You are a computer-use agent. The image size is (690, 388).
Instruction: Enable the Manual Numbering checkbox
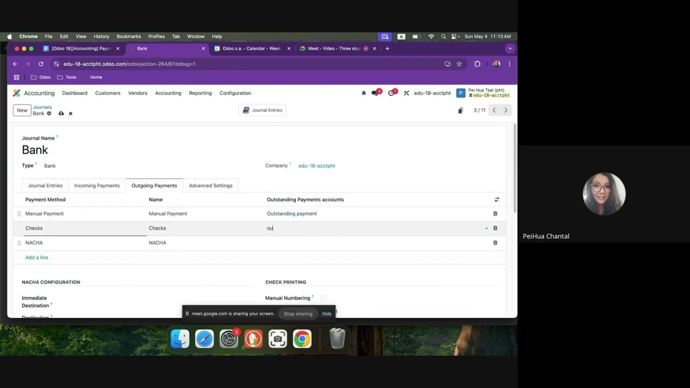point(323,298)
